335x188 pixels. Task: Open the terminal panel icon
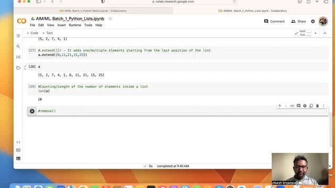pos(18,158)
